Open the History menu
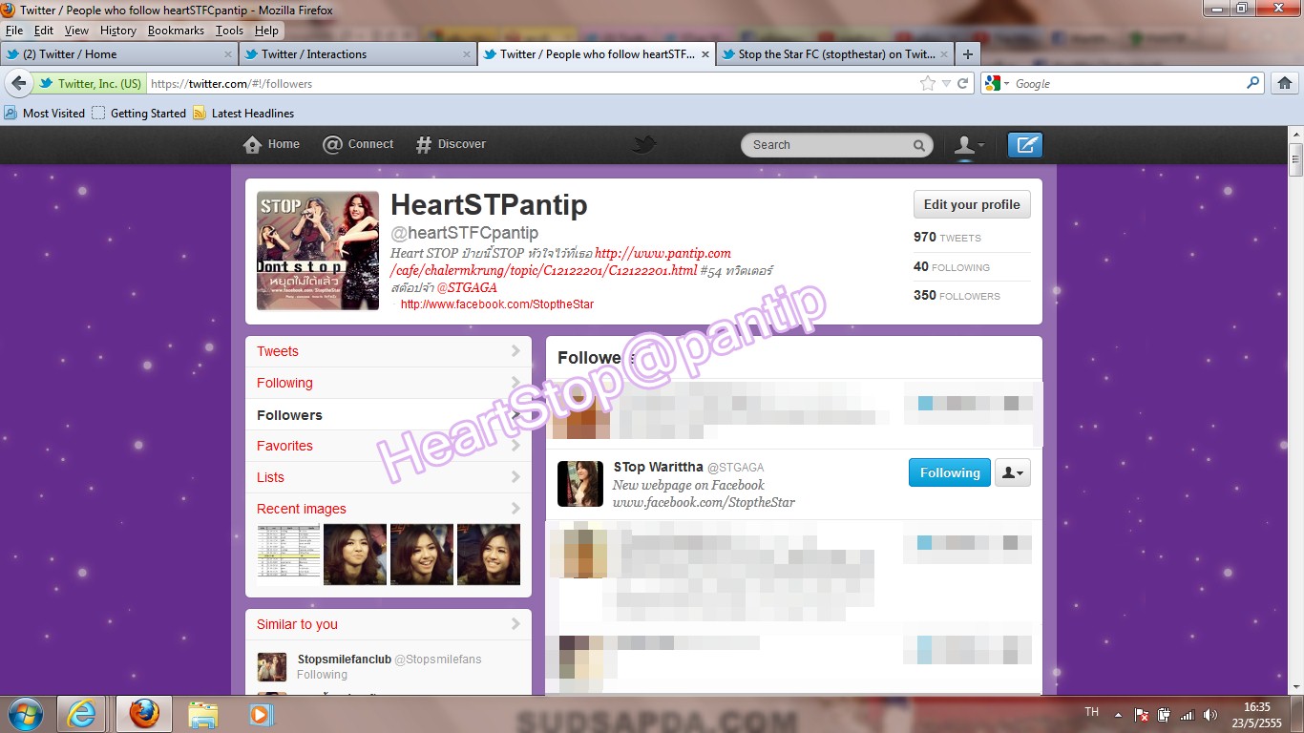The image size is (1304, 733). (x=118, y=31)
